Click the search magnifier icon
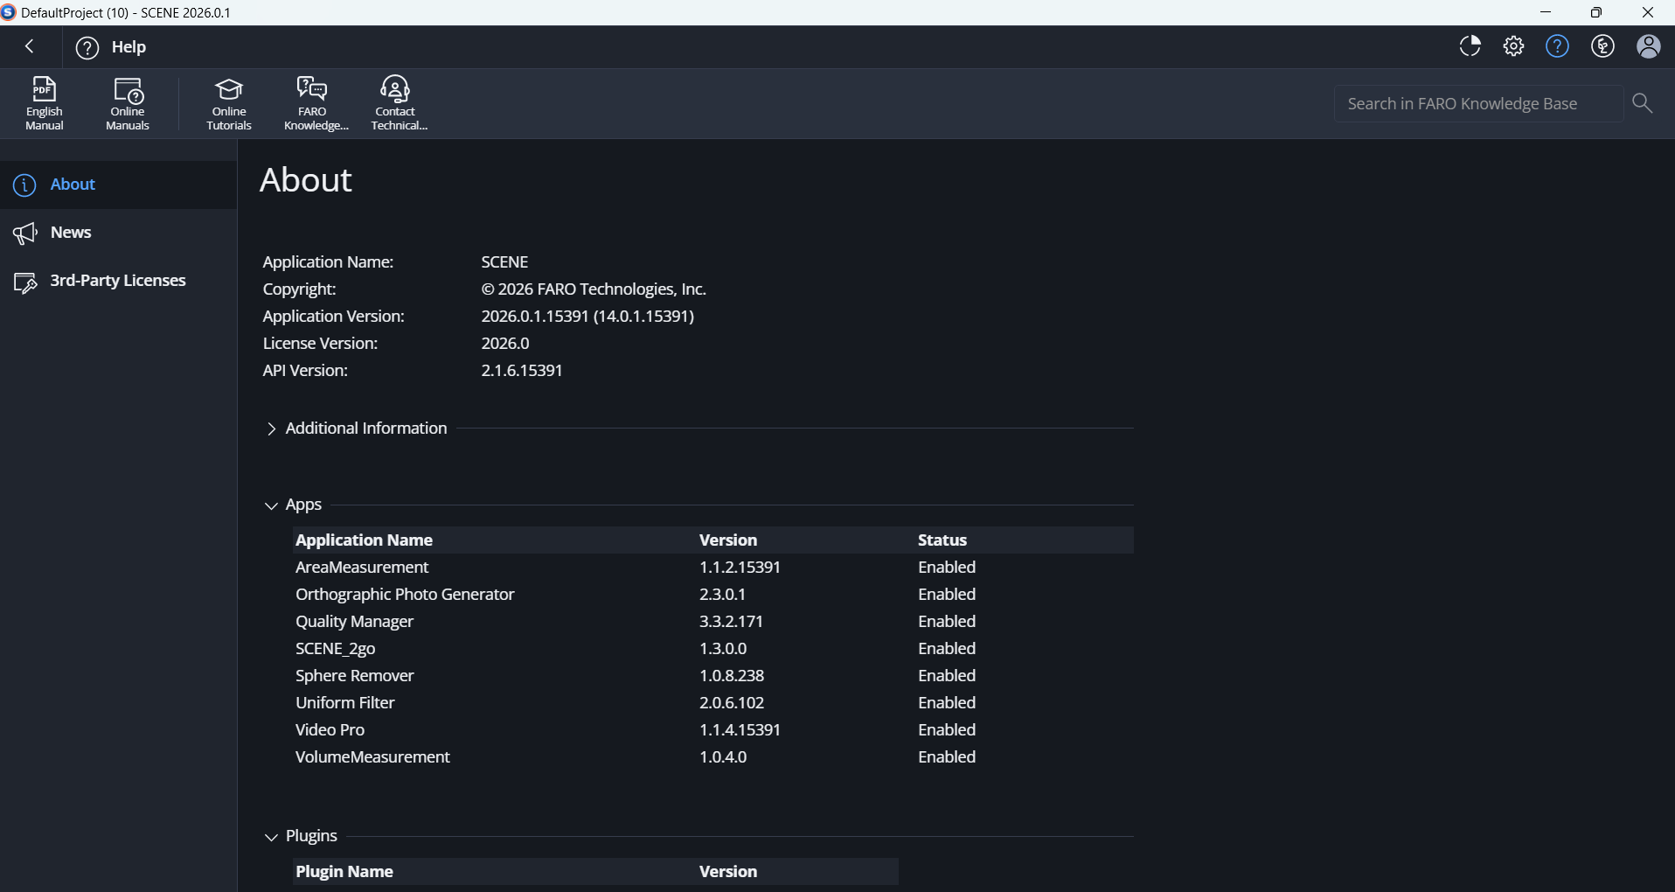 [x=1643, y=103]
